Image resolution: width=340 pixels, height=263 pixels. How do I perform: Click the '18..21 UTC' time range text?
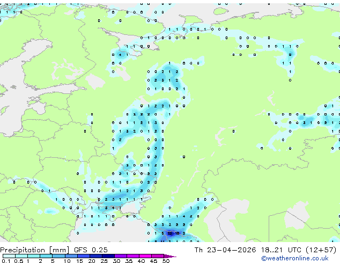[x=281, y=250]
